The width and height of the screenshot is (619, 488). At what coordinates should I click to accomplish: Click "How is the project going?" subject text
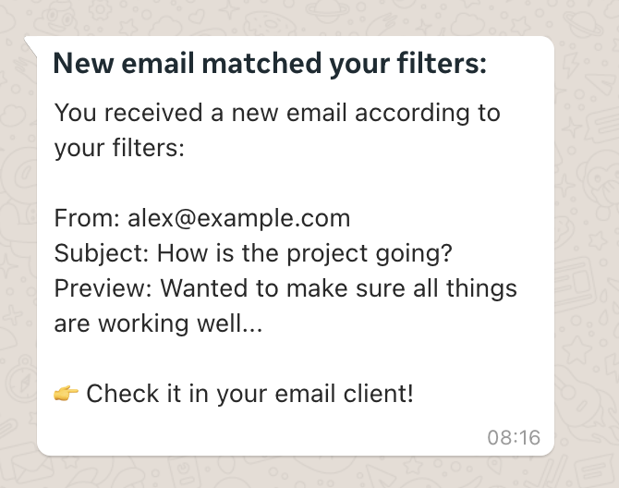(x=302, y=253)
